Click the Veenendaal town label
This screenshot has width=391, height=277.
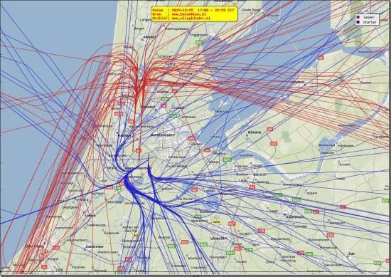[x=333, y=264]
